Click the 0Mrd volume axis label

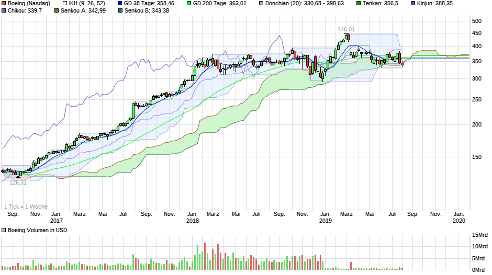(478, 270)
